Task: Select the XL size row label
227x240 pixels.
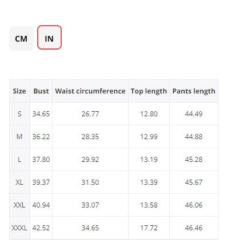Action: click(19, 182)
